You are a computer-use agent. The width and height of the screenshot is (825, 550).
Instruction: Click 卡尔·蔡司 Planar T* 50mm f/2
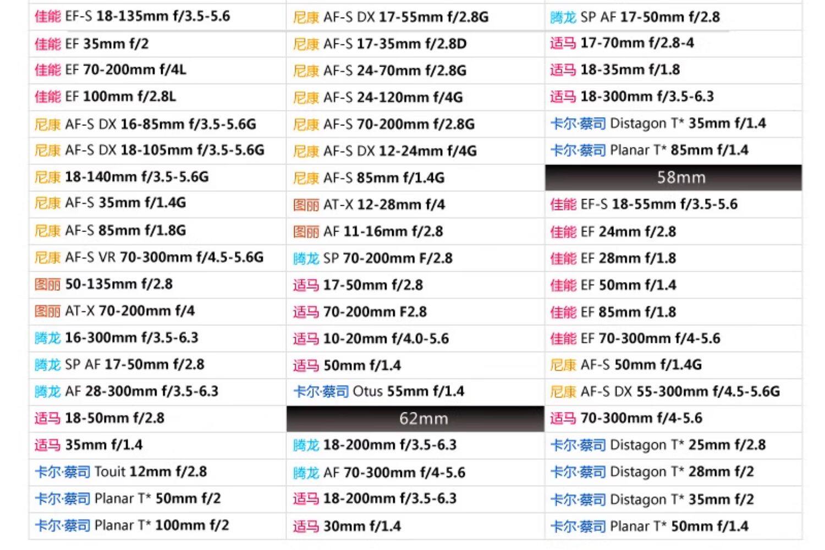tap(157, 499)
